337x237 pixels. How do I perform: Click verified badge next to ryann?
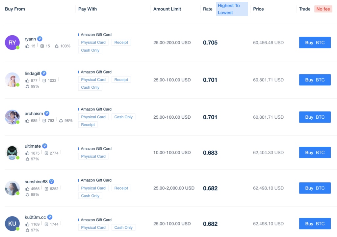pos(40,39)
